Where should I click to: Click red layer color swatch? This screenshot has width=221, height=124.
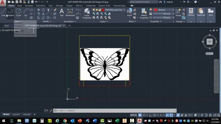tap(103, 10)
